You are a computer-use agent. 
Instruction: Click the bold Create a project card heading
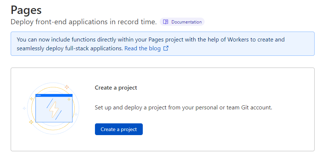pyautogui.click(x=116, y=88)
